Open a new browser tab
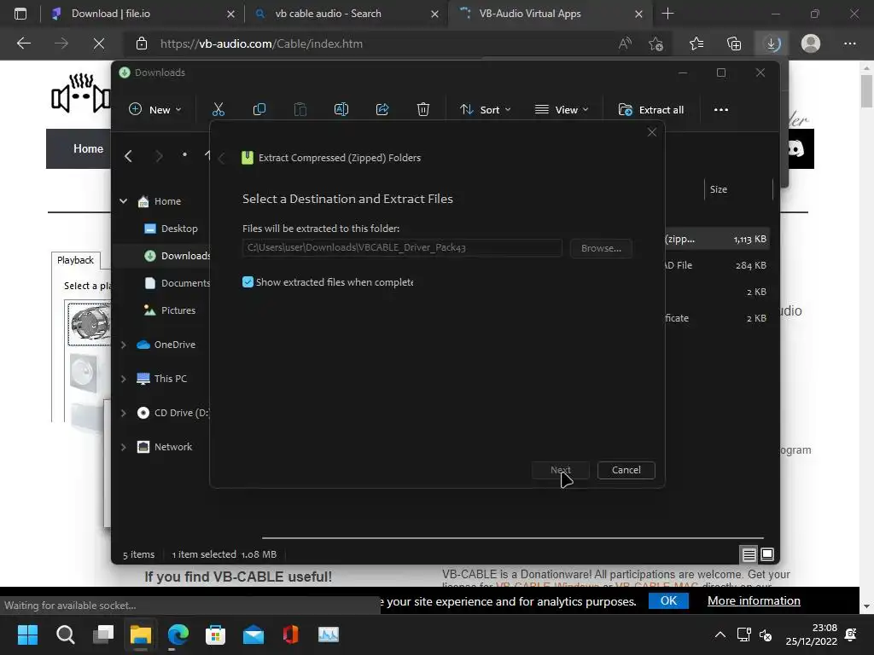874x655 pixels. click(667, 14)
